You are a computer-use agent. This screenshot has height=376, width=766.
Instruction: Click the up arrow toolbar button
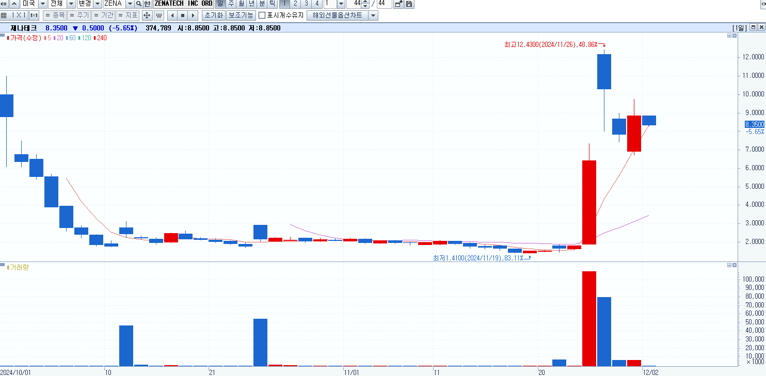(x=14, y=4)
